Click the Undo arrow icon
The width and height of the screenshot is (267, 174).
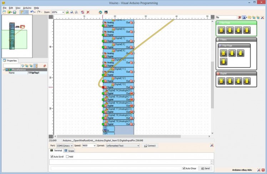tap(31, 12)
